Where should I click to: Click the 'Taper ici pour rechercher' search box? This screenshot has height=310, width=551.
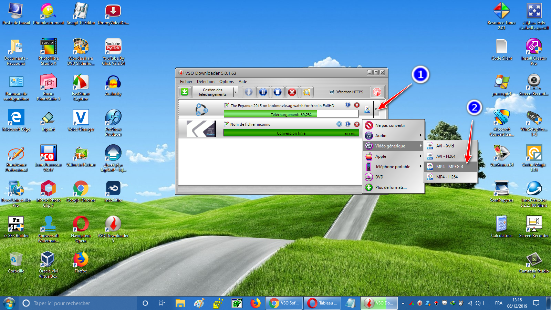pos(78,303)
